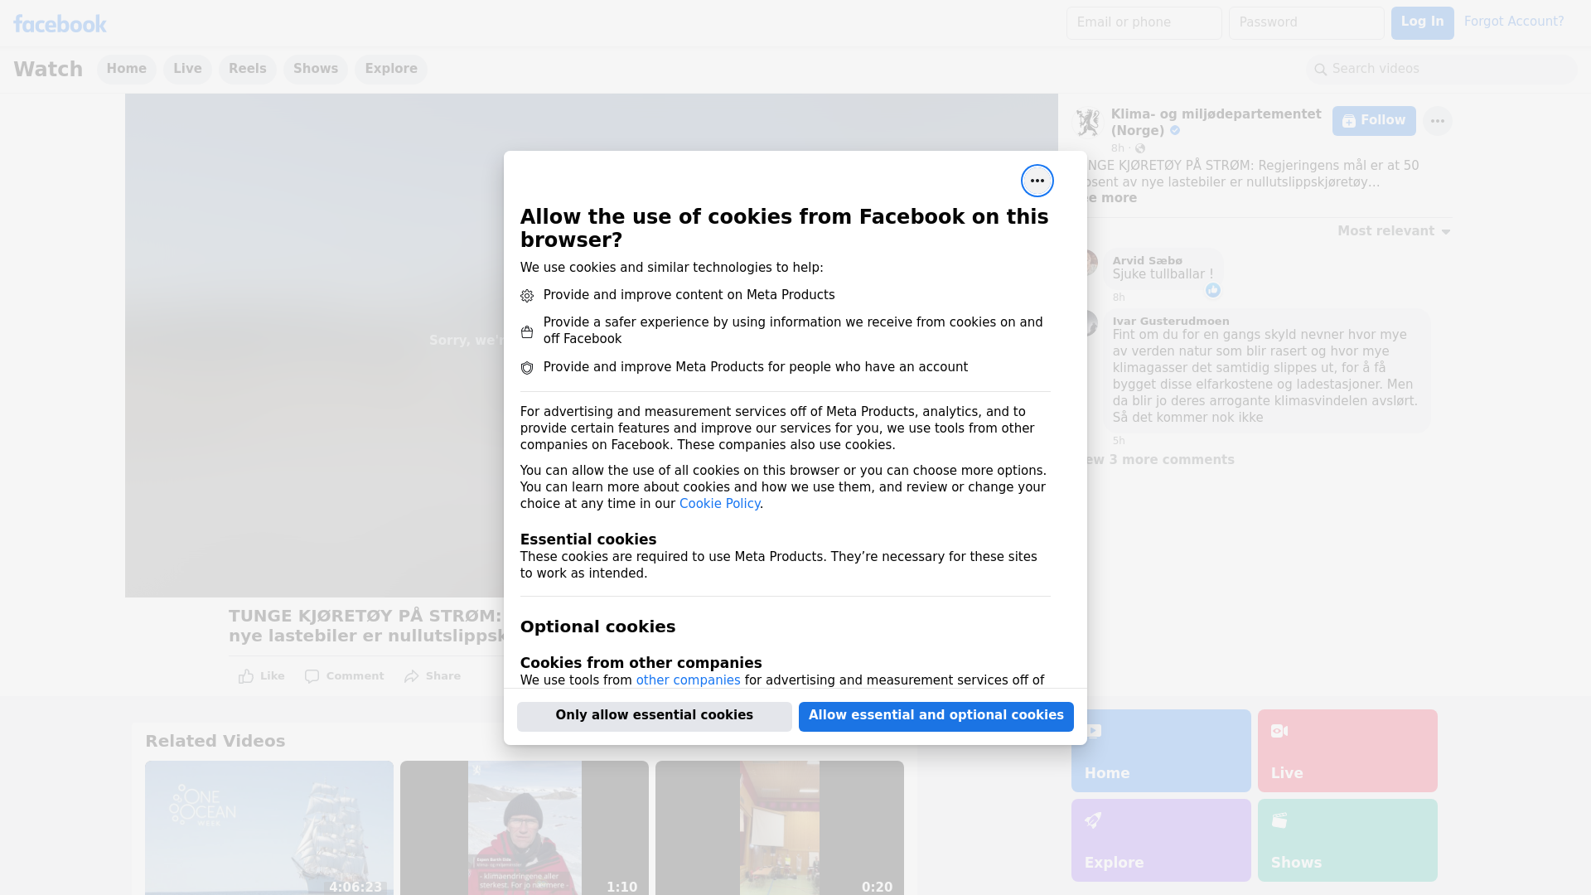
Task: Click the Comment bubble icon
Action: 312,676
